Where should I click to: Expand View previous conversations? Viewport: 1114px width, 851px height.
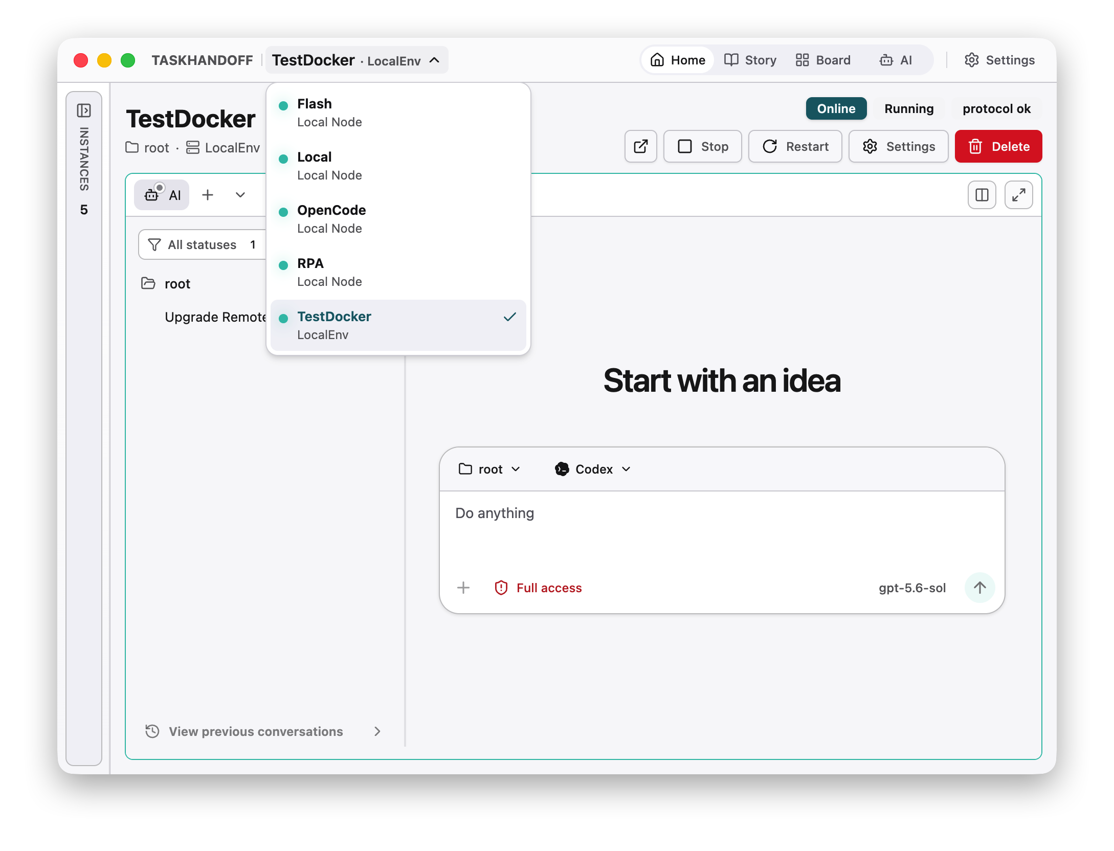point(263,731)
